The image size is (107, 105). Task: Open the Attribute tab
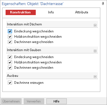[x=82, y=12]
